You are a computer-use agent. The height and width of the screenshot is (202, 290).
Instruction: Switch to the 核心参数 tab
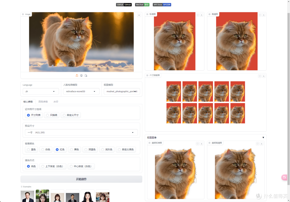28,102
